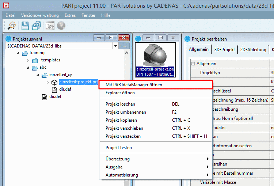Click the blue icon of the preview panel
The width and height of the screenshot is (274, 186).
tap(138, 39)
